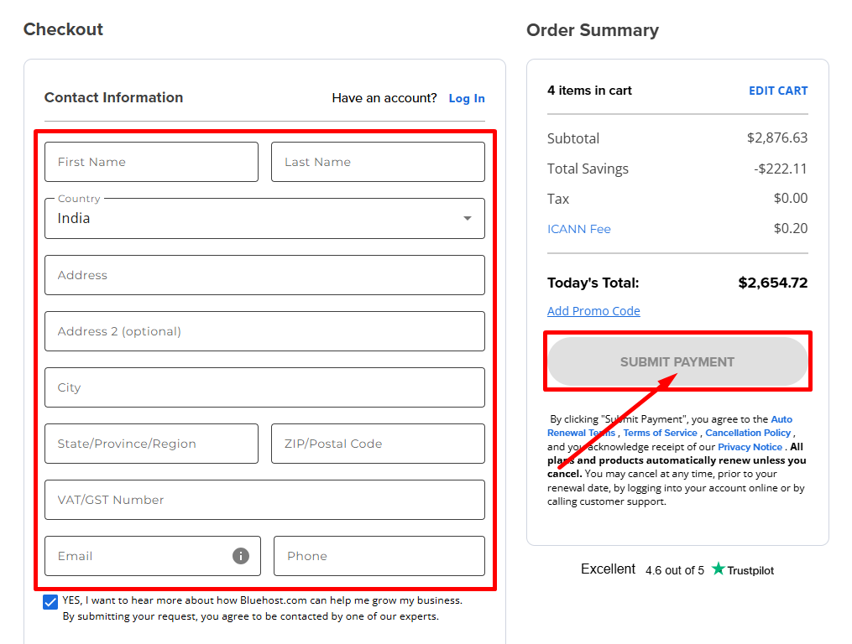Uncheck the Bluehost marketing opt-in checkbox
852x644 pixels.
(x=50, y=601)
